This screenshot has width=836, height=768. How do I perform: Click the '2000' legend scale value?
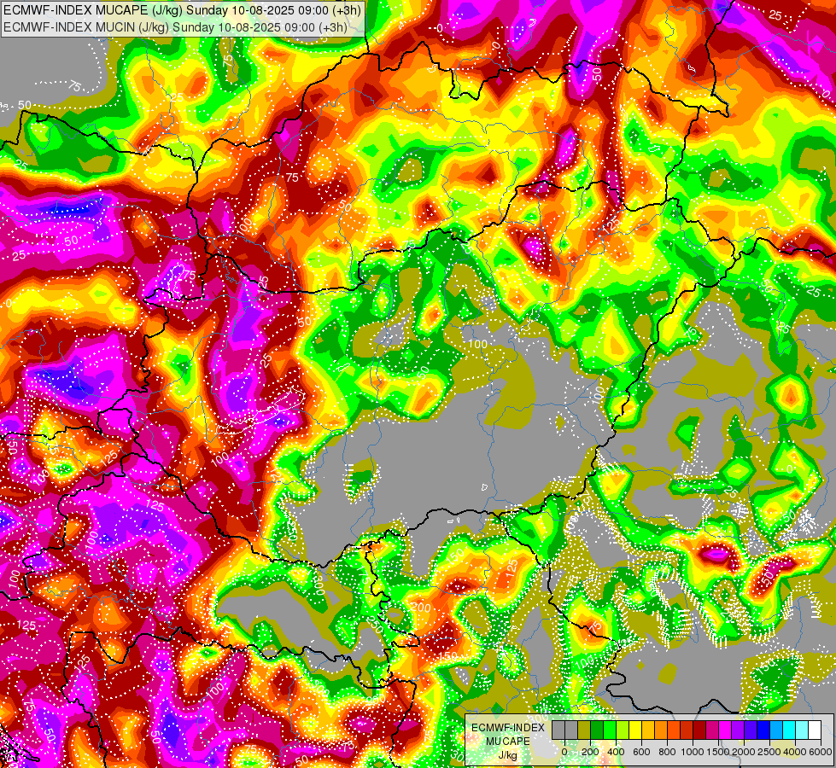[x=744, y=752]
